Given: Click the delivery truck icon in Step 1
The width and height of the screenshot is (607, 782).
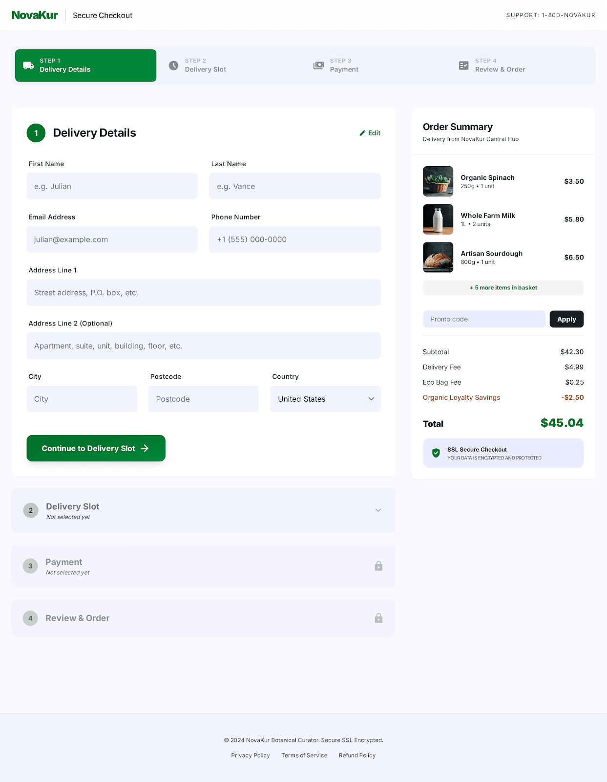Looking at the screenshot, I should (x=28, y=65).
